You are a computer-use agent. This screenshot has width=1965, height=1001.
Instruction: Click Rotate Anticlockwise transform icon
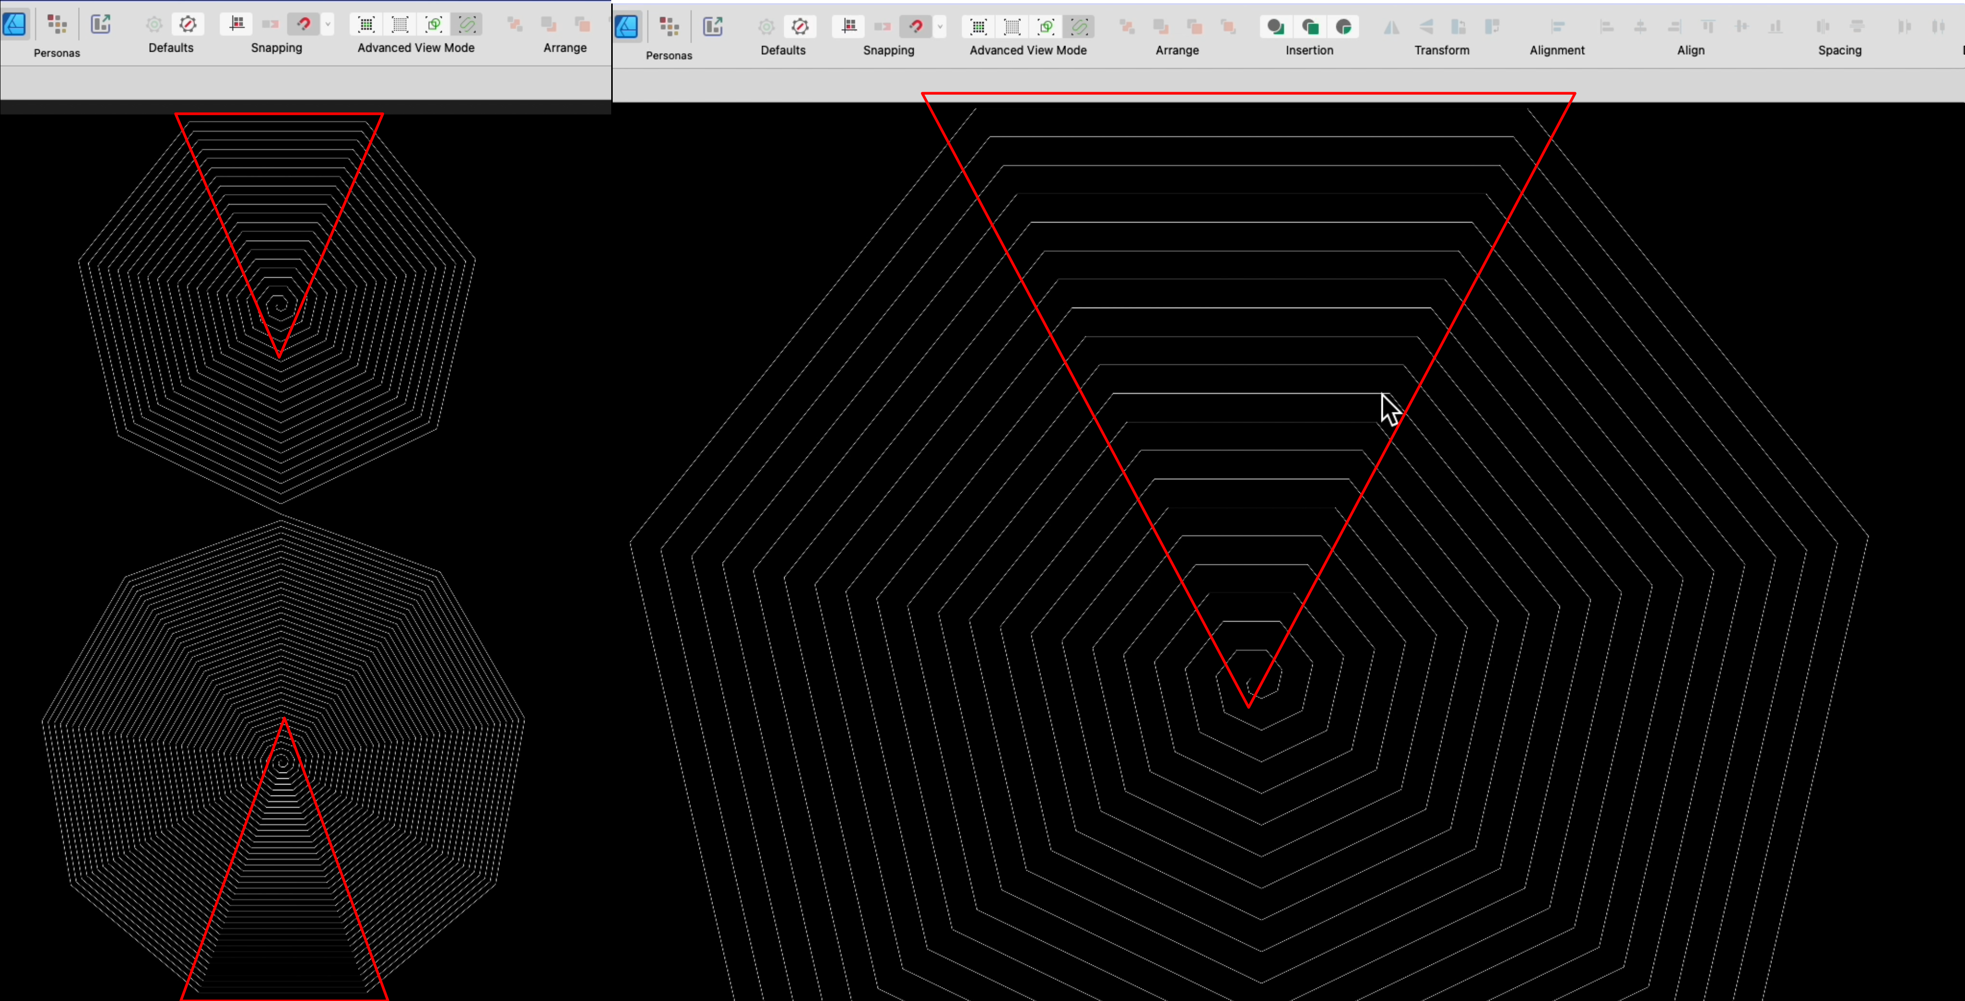pyautogui.click(x=1459, y=27)
